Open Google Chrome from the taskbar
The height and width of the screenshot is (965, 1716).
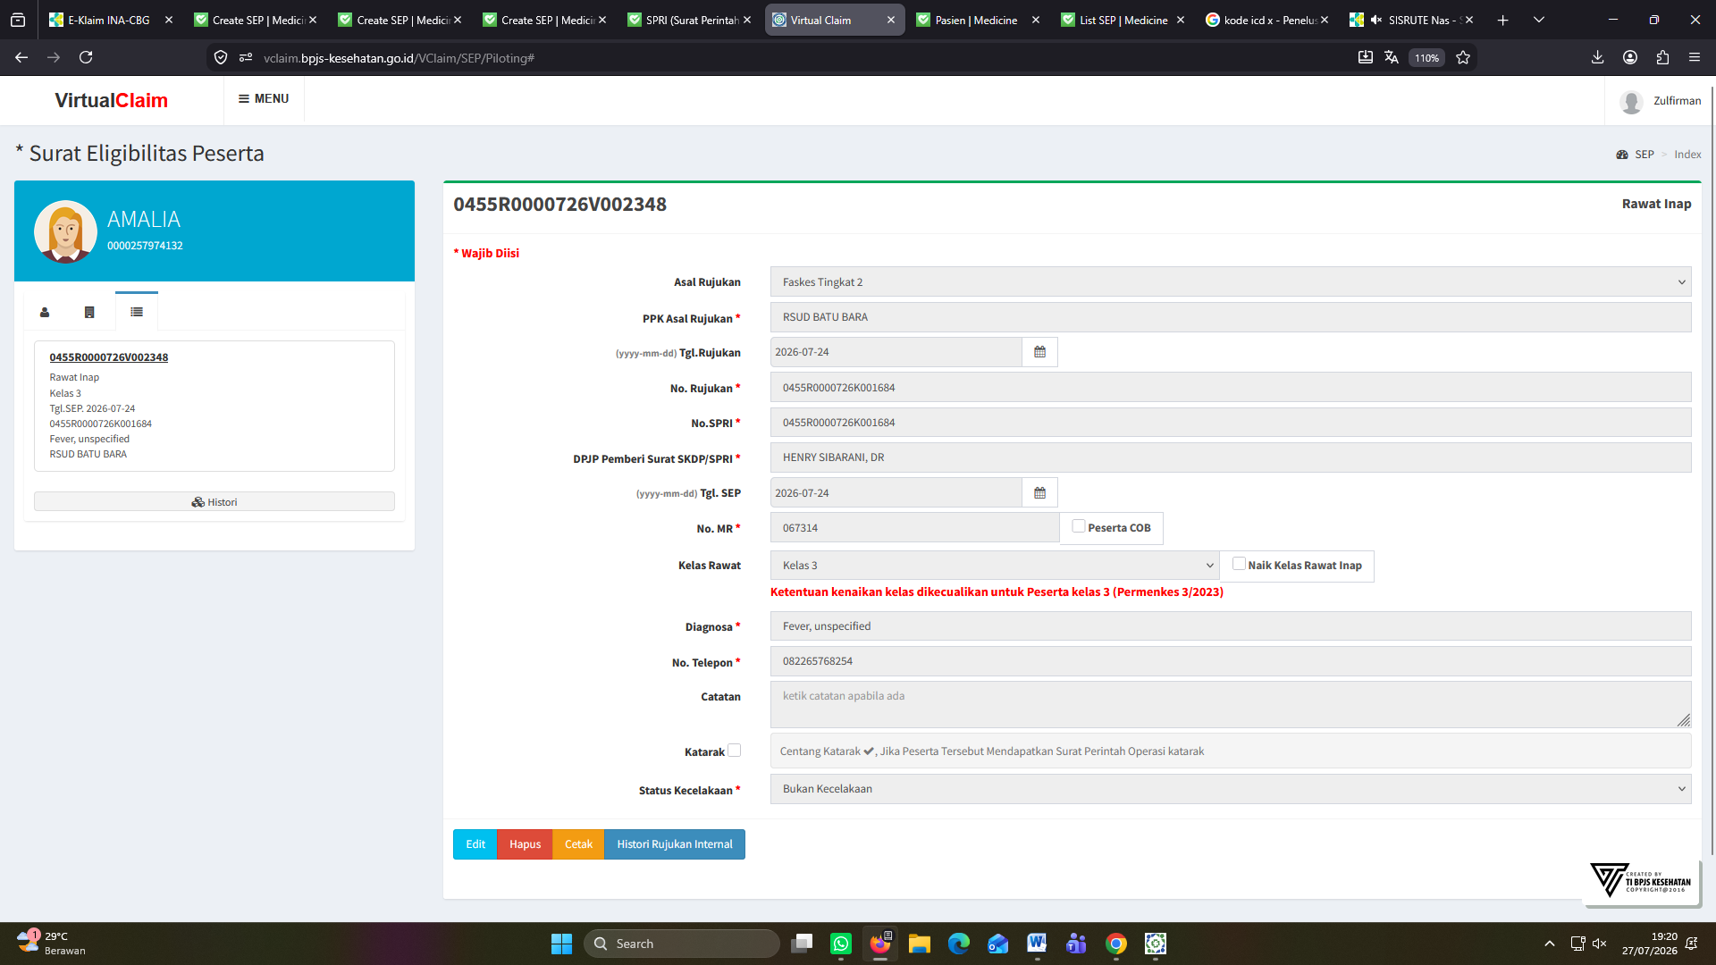coord(1115,944)
